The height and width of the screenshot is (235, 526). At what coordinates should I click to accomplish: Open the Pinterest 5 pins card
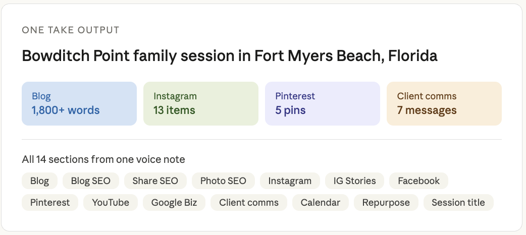coord(322,103)
